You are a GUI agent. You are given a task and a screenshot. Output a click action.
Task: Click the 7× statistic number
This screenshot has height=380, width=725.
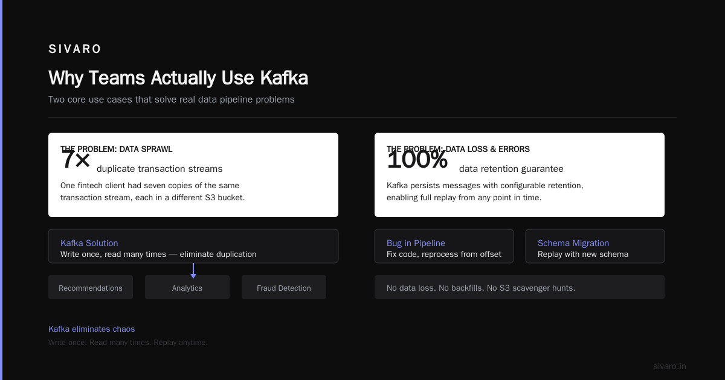(76, 160)
